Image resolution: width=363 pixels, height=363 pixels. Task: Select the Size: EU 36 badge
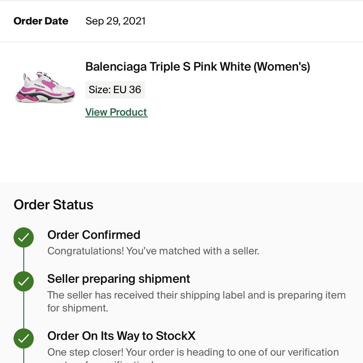coord(115,90)
